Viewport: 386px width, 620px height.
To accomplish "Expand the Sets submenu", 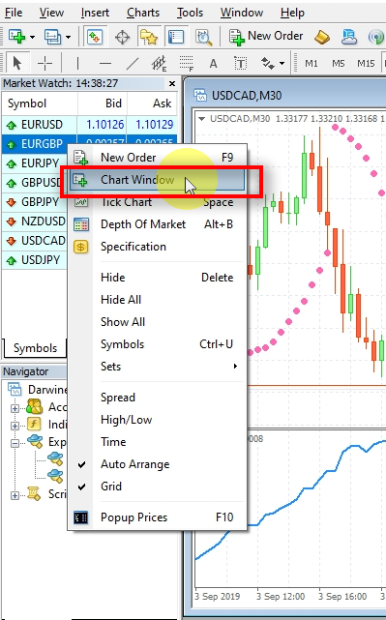I will point(158,367).
